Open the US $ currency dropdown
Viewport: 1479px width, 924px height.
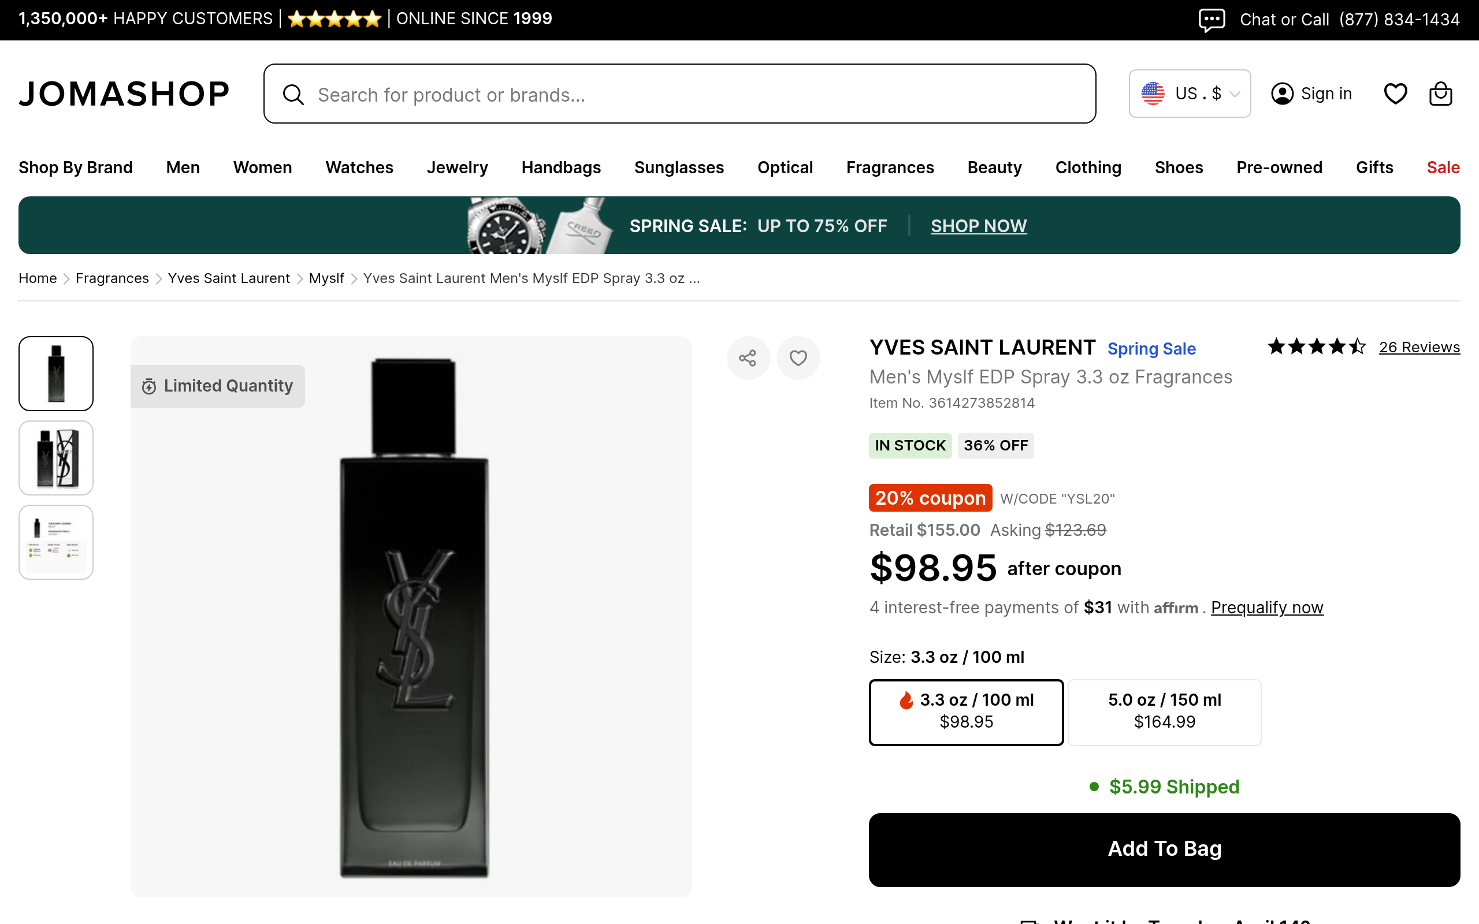1190,94
